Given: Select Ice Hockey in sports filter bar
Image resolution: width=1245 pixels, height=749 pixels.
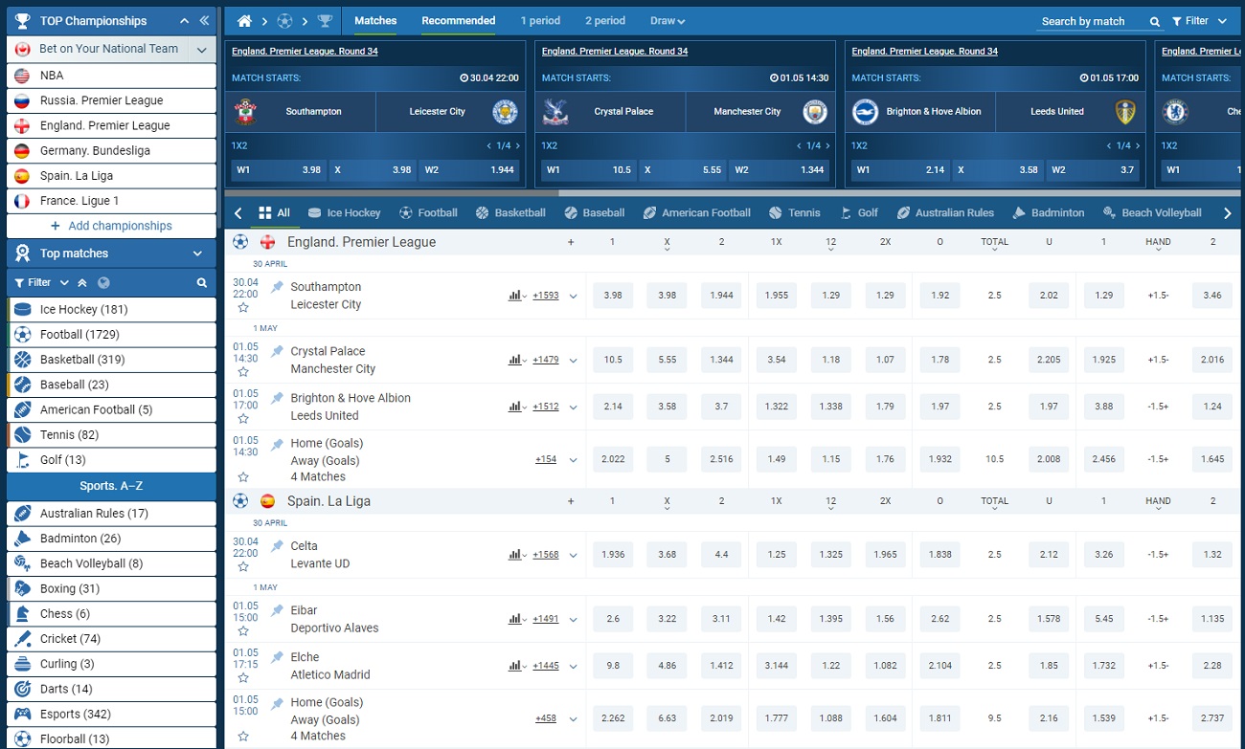Looking at the screenshot, I should click(x=344, y=213).
